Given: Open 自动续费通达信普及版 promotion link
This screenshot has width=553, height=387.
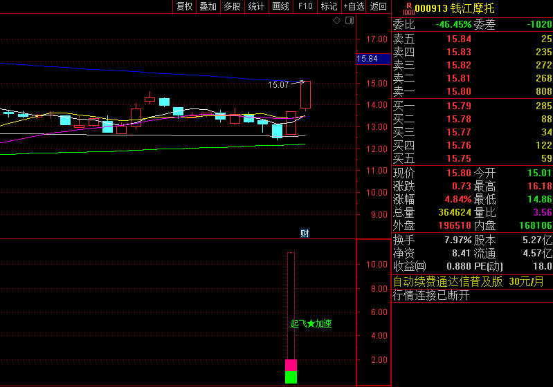Looking at the screenshot, I should [469, 282].
